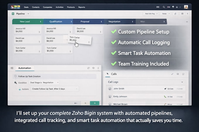The width and height of the screenshot is (199, 132).
Task: Click the edit icon in Automation panel
Action: [x=88, y=68]
